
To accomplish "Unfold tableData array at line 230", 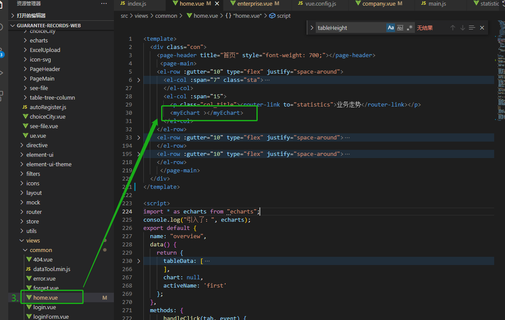I will click(139, 261).
